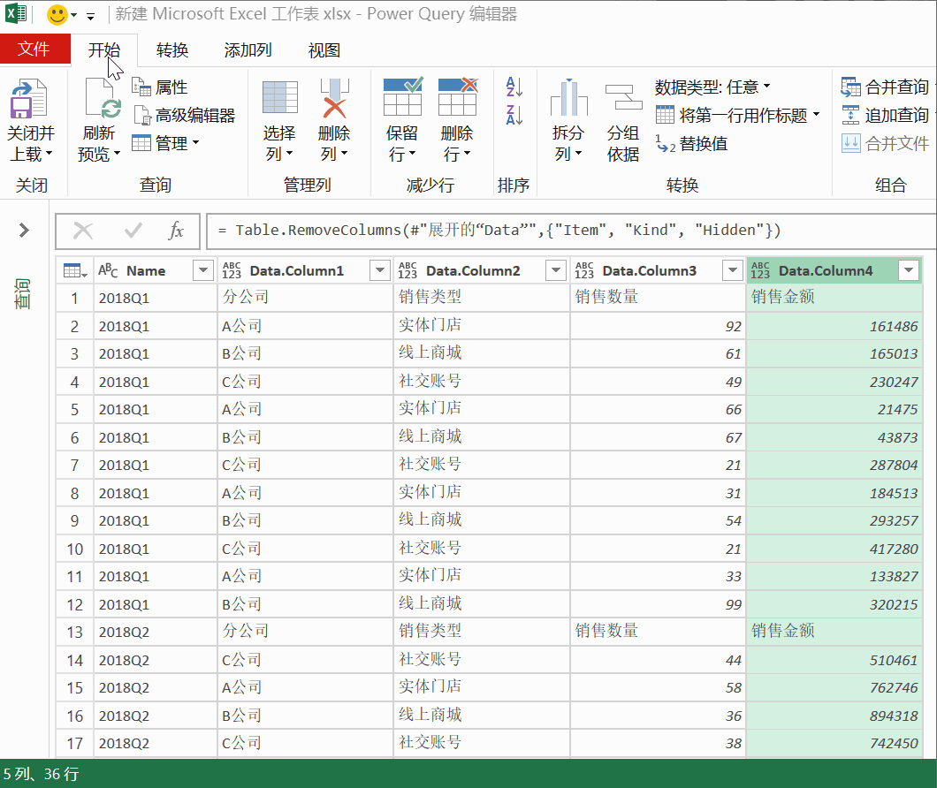Click the type icon of Data.Column3
The image size is (937, 788).
point(584,270)
